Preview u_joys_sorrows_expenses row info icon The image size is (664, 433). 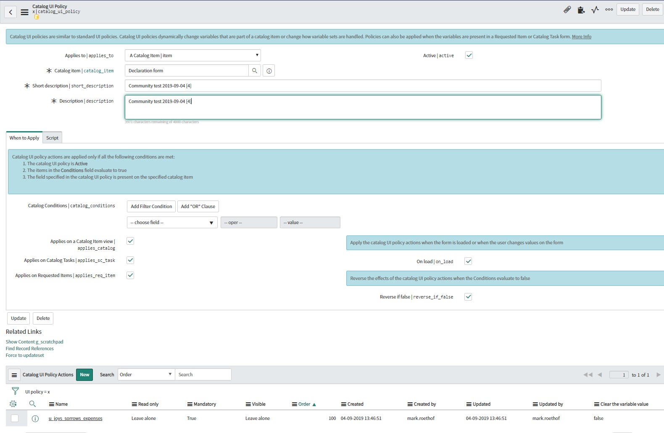35,418
